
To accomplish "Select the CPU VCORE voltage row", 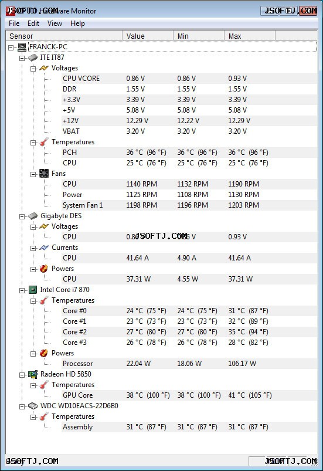I will pos(189,79).
